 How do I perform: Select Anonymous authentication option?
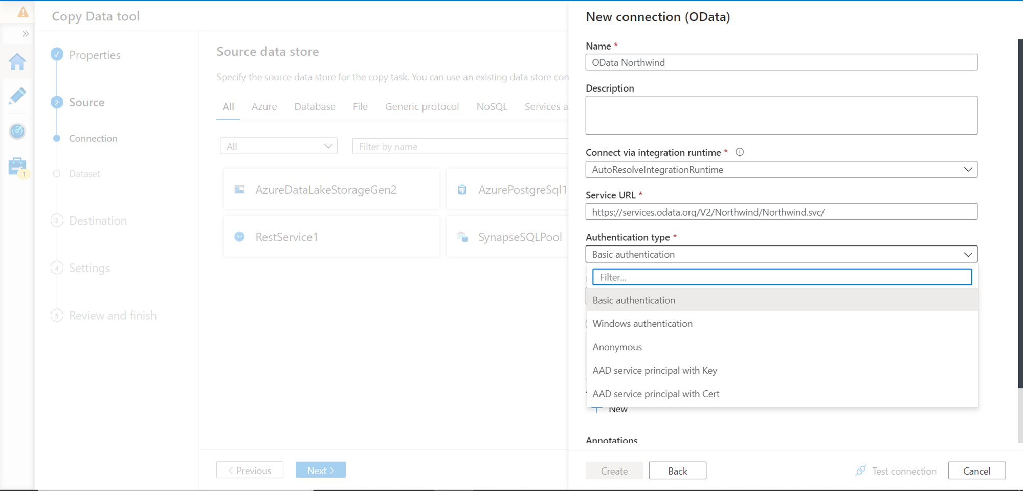(x=617, y=347)
